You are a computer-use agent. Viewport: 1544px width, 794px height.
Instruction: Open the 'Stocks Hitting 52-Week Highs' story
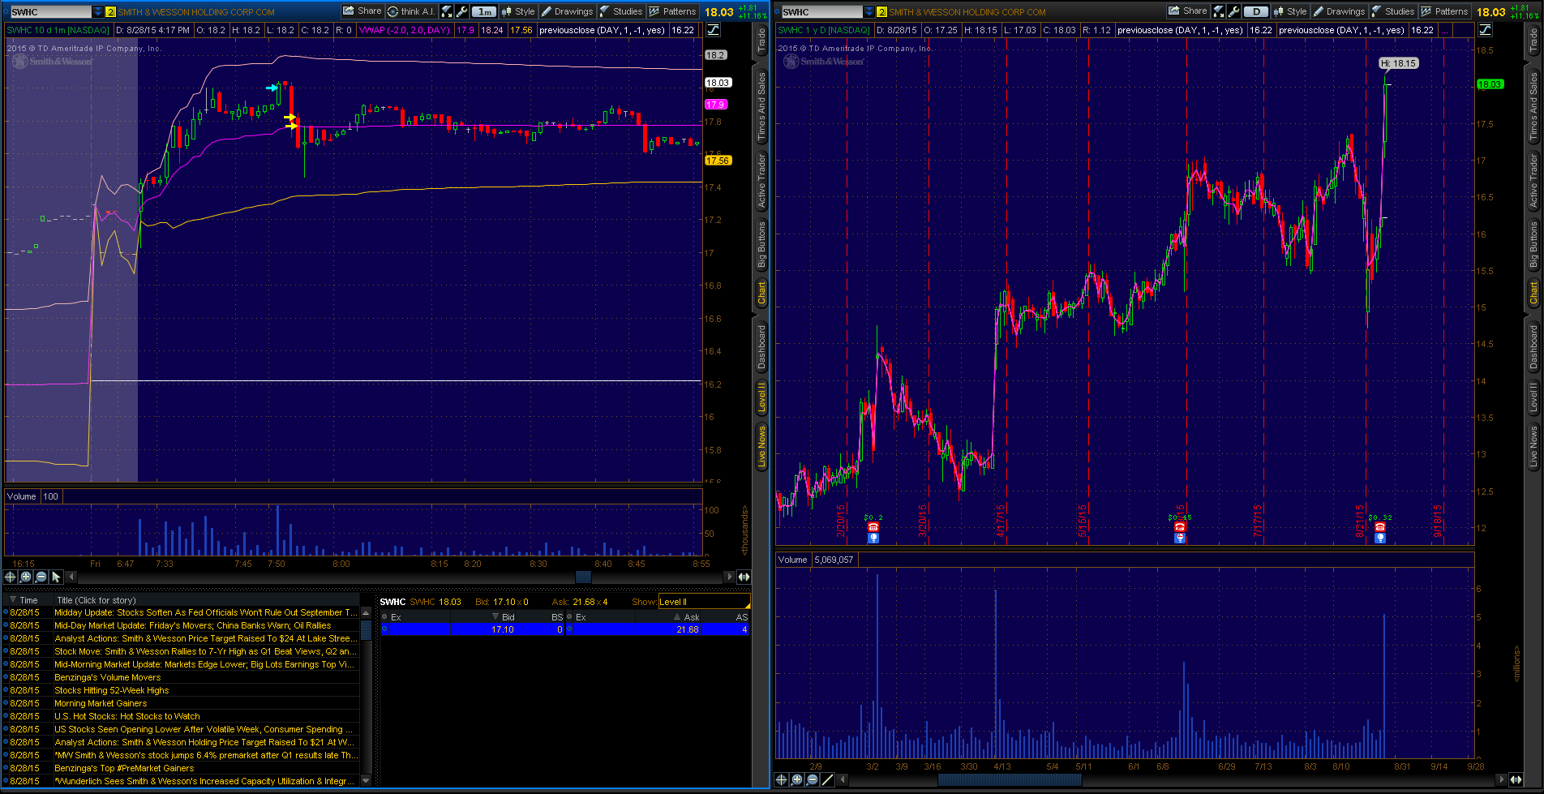coord(112,690)
